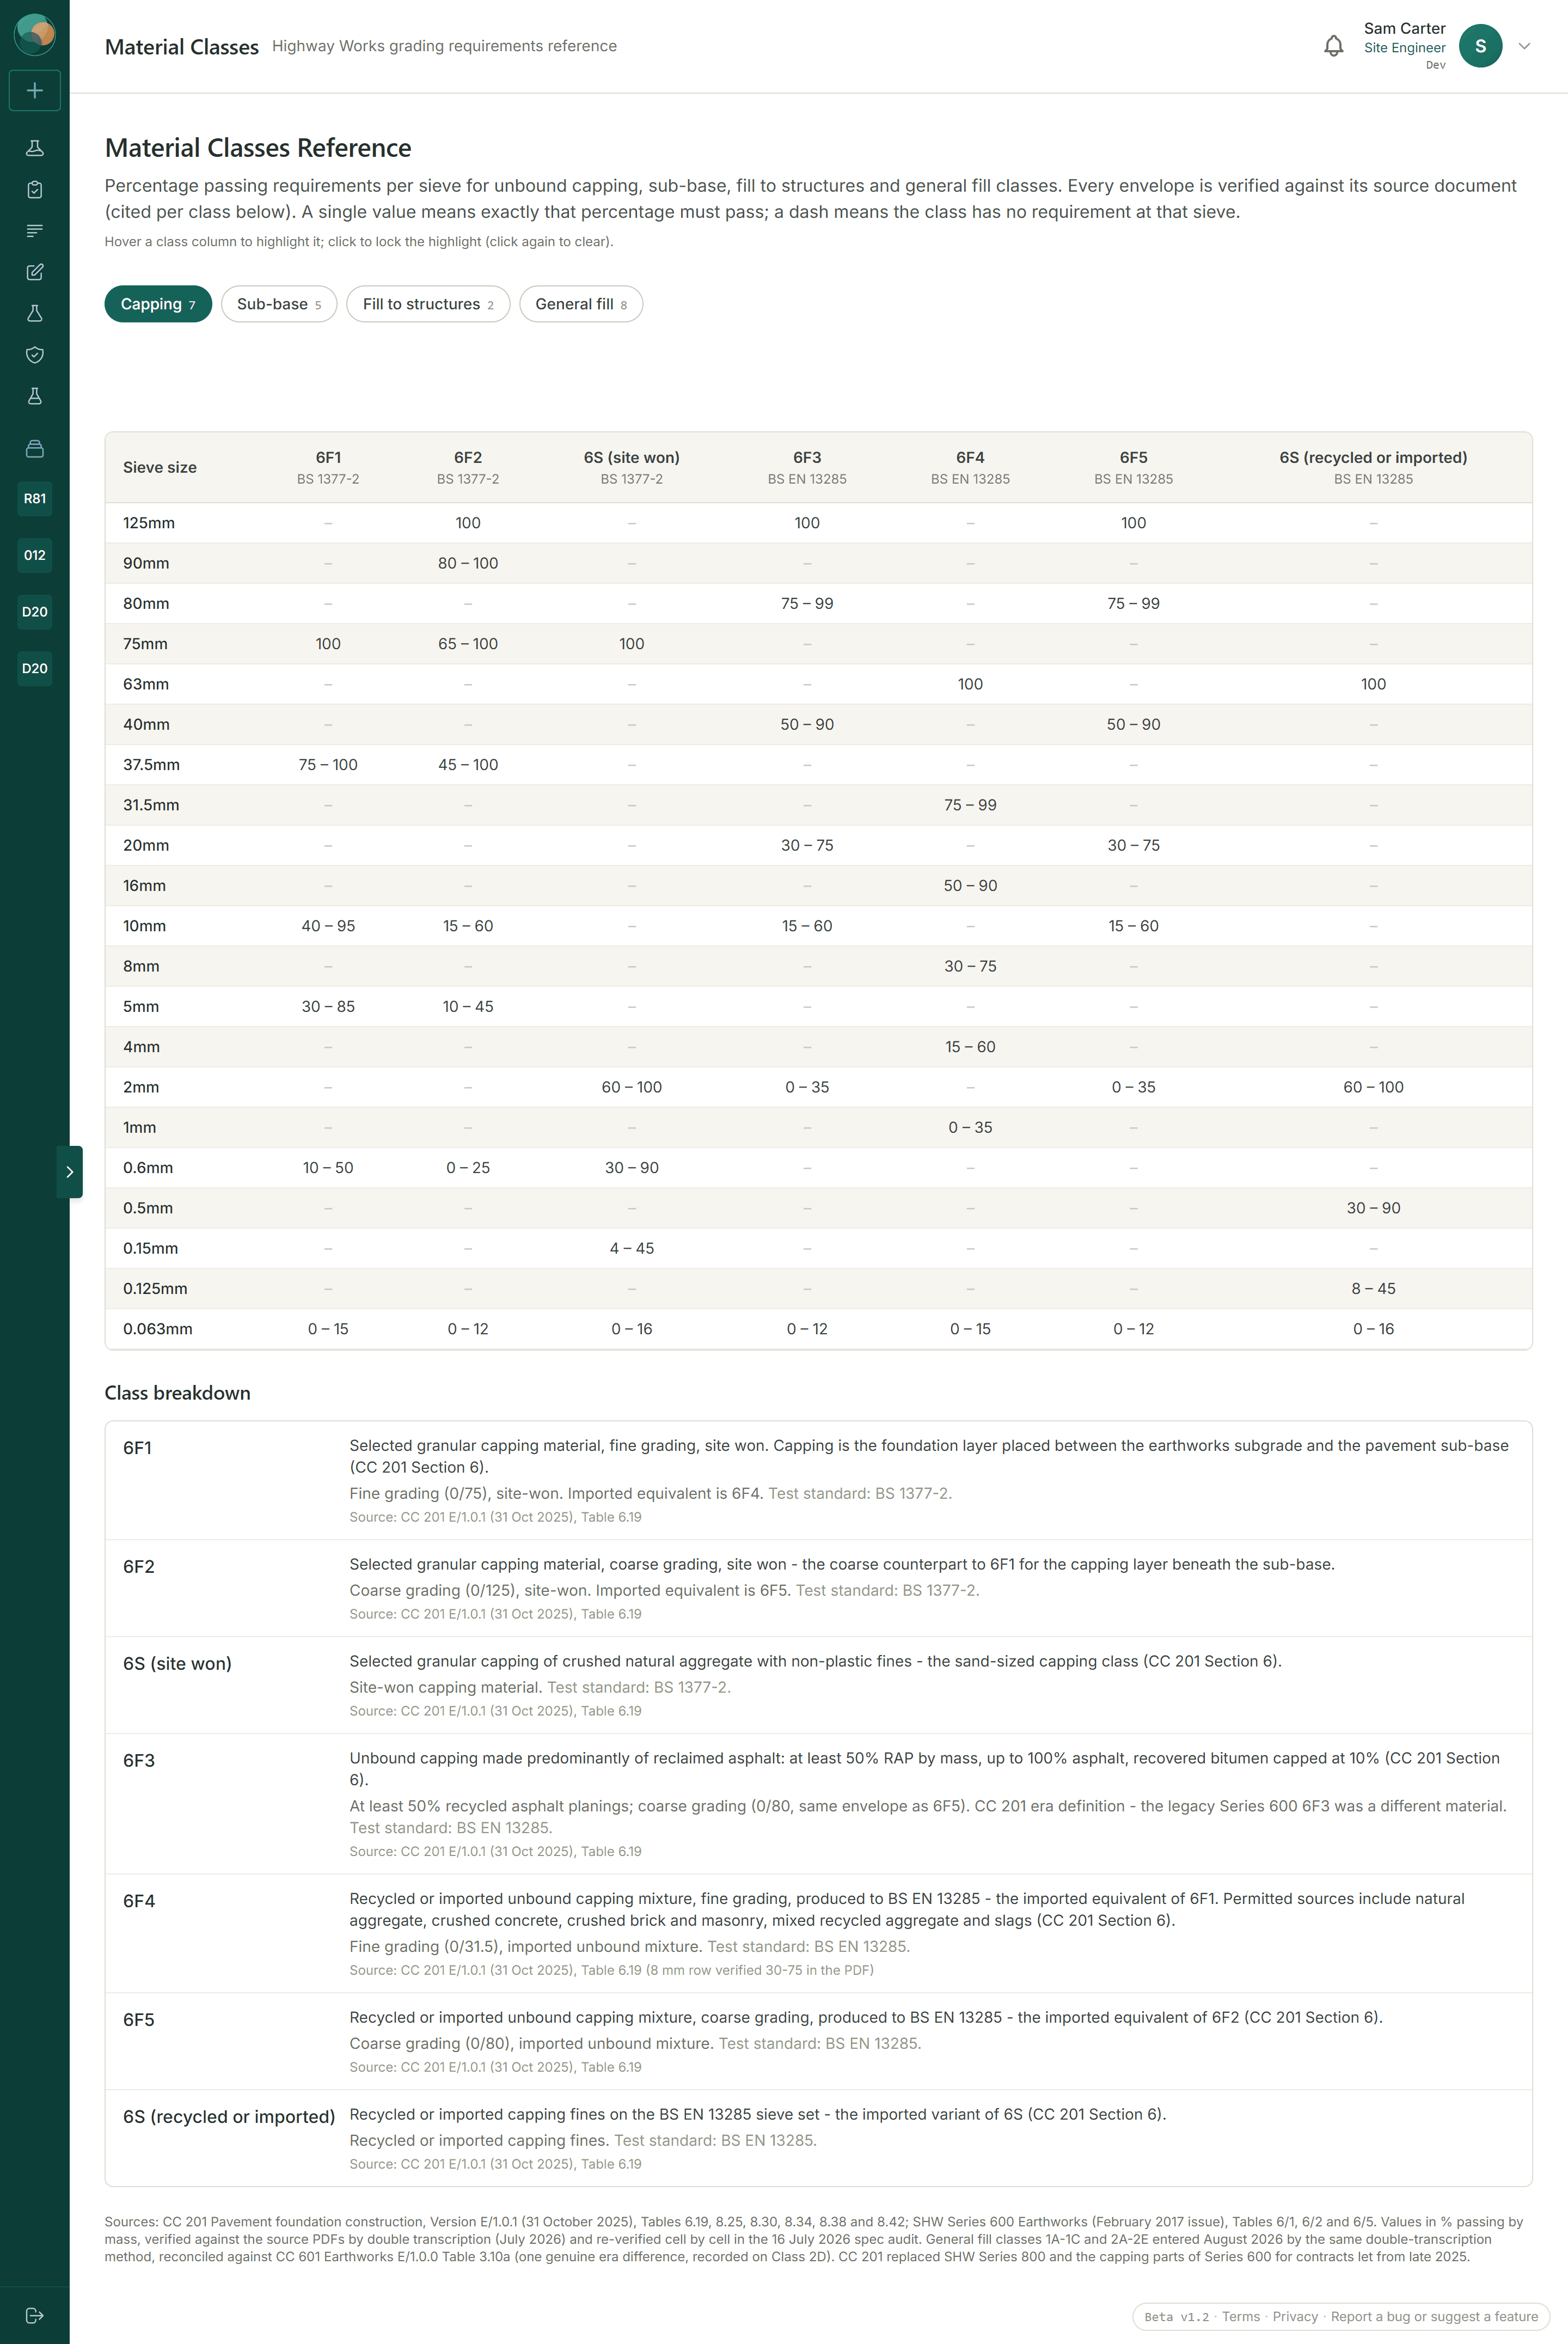The image size is (1568, 2344).
Task: Click the 4 – 45 cell in the 0.15mm row
Action: tap(632, 1248)
